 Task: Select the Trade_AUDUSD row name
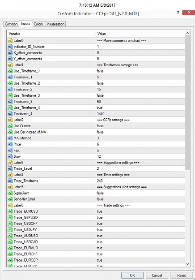(26, 236)
